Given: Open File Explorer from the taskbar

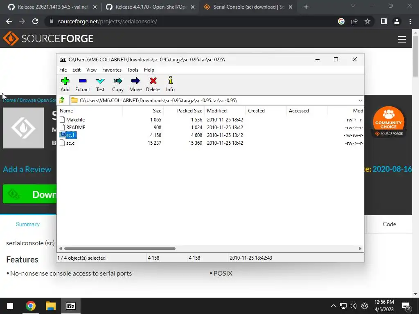Looking at the screenshot, I should pyautogui.click(x=50, y=306).
